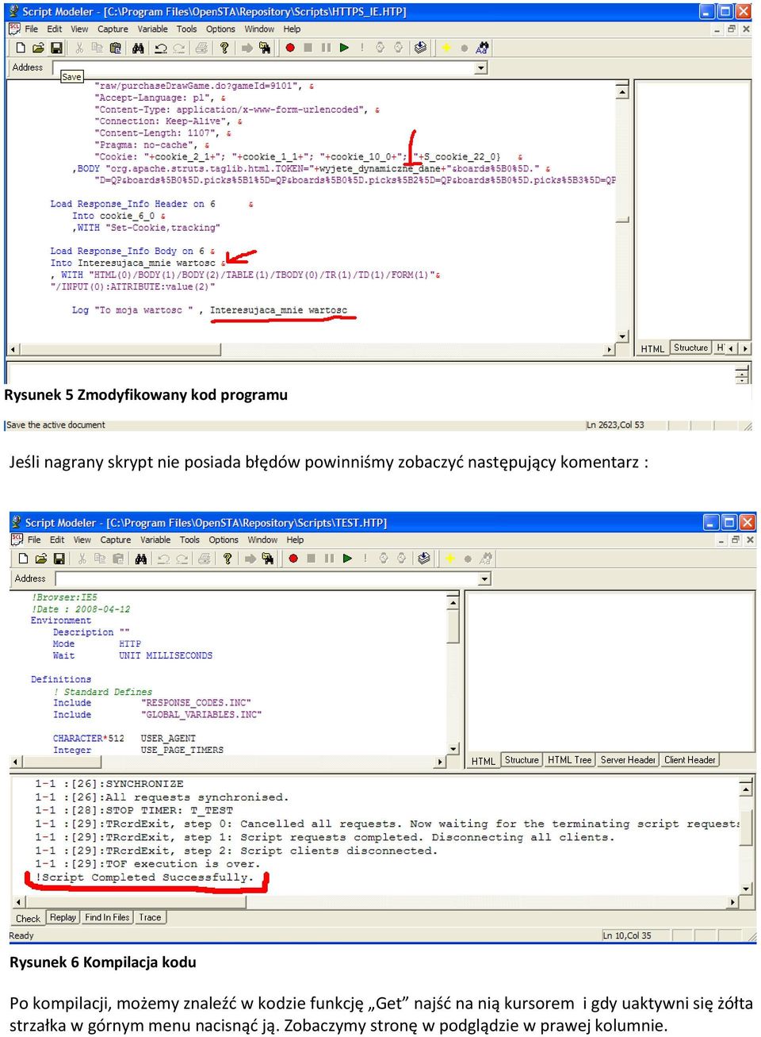
Task: Select Find In Files output tab
Action: pos(107,918)
